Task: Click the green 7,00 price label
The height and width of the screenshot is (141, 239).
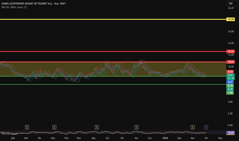Action: point(230,93)
